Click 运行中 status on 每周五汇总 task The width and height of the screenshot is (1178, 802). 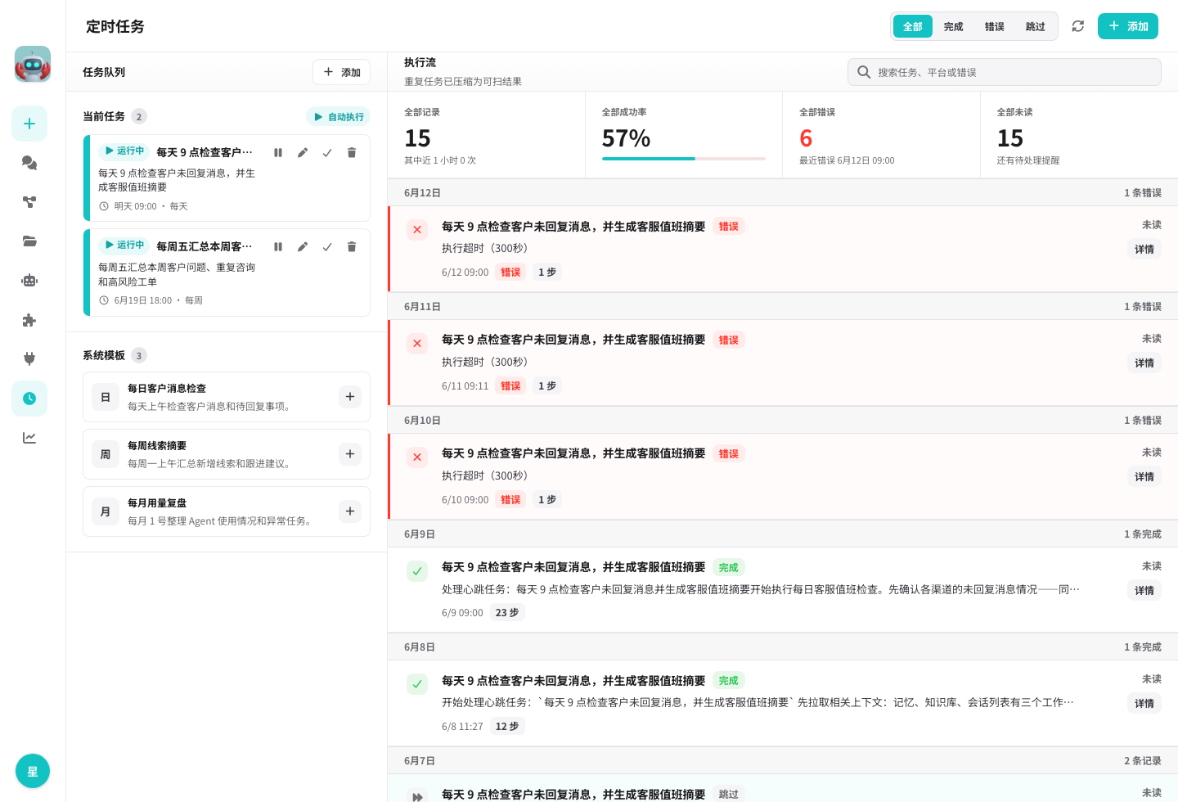[x=124, y=246]
